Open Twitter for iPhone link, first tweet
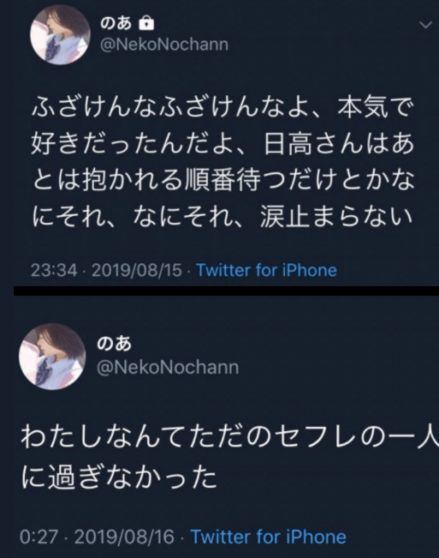The height and width of the screenshot is (558, 439). [x=267, y=271]
